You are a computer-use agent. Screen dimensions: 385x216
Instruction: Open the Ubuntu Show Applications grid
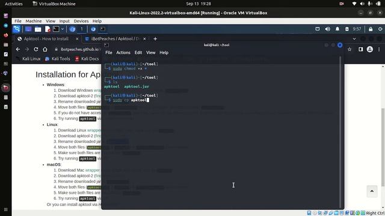pyautogui.click(x=5, y=209)
